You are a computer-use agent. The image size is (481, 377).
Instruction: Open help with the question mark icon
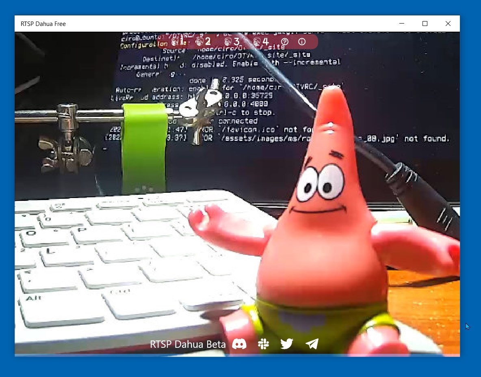285,41
